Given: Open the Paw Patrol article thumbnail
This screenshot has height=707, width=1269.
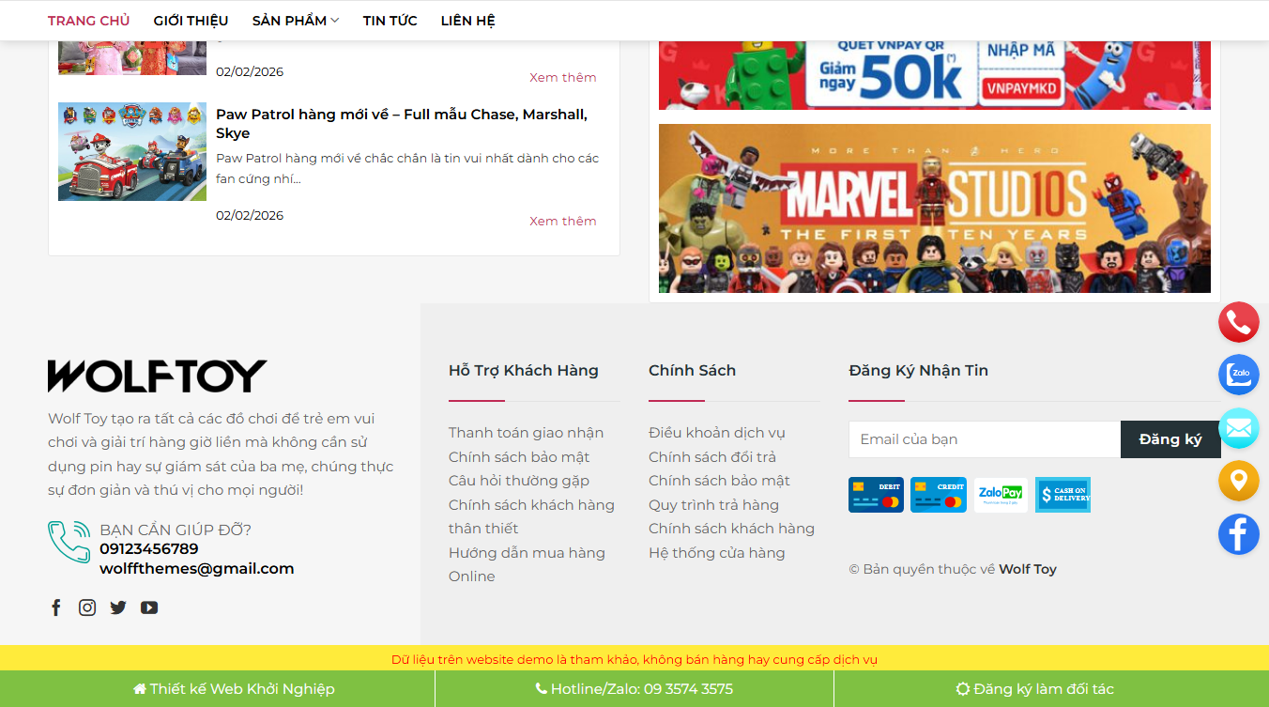Looking at the screenshot, I should [x=132, y=151].
